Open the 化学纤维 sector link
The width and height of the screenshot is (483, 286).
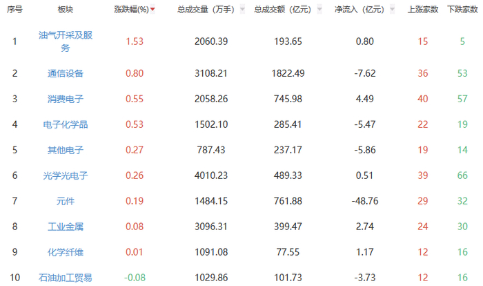[66, 252]
